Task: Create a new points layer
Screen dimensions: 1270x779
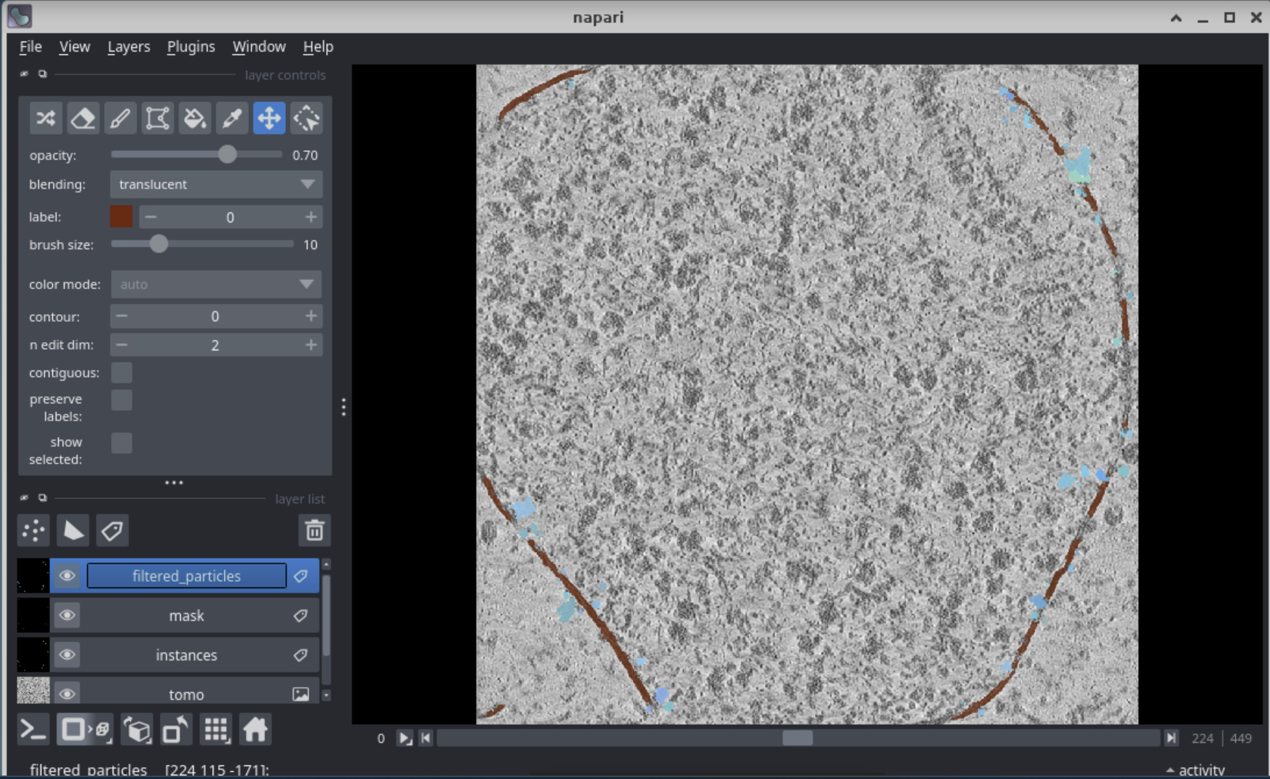Action: (33, 530)
